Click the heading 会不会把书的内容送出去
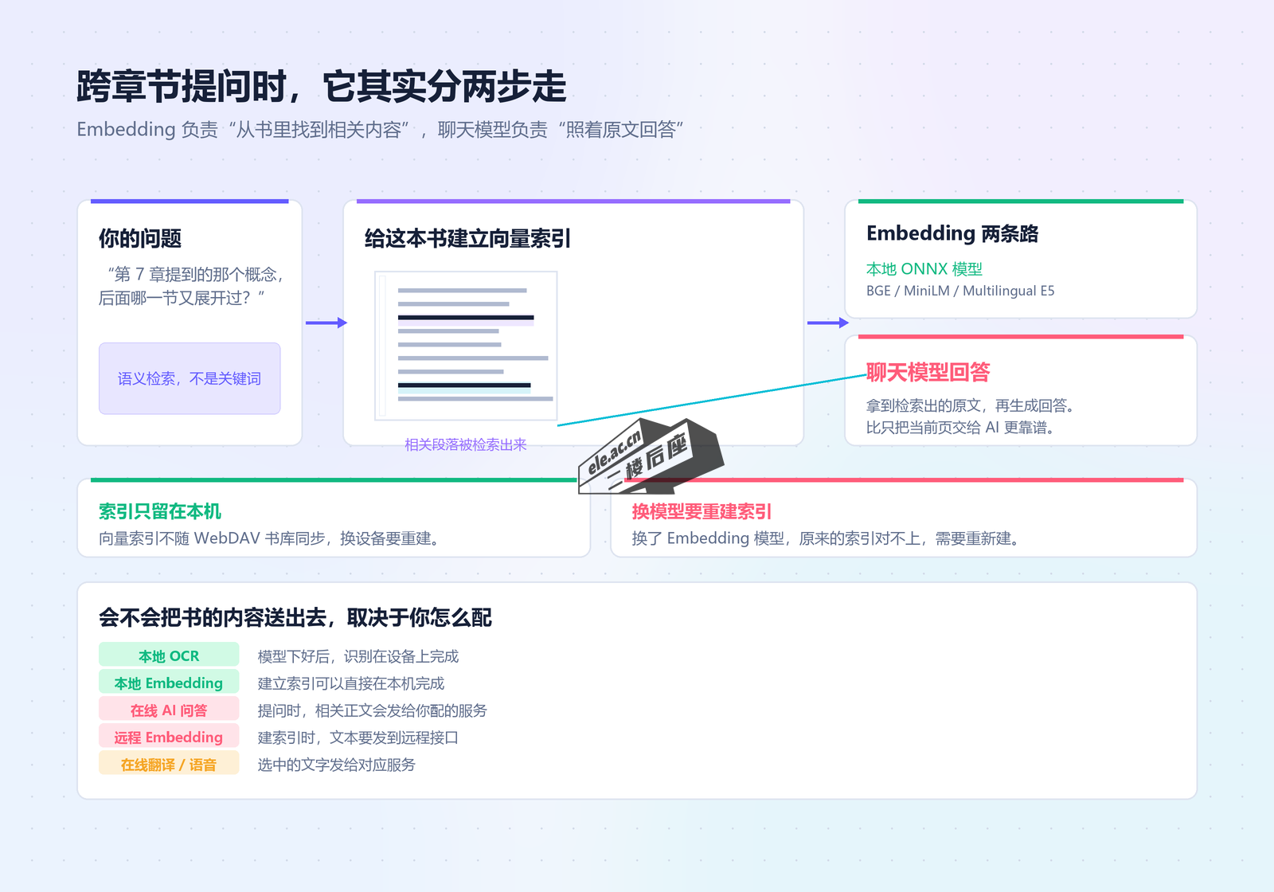The image size is (1274, 892). (213, 617)
